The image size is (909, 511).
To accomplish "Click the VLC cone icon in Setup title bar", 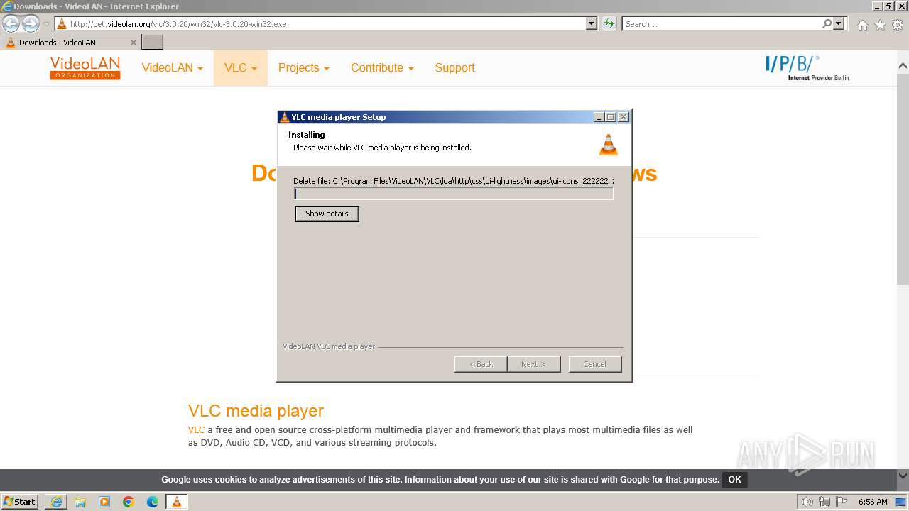I will pyautogui.click(x=285, y=117).
